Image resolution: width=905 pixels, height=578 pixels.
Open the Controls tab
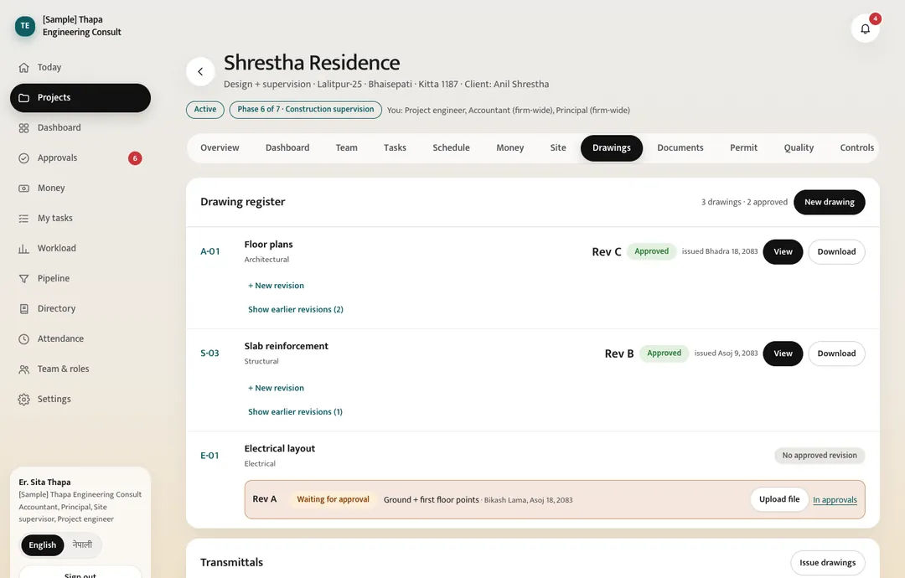pos(856,147)
